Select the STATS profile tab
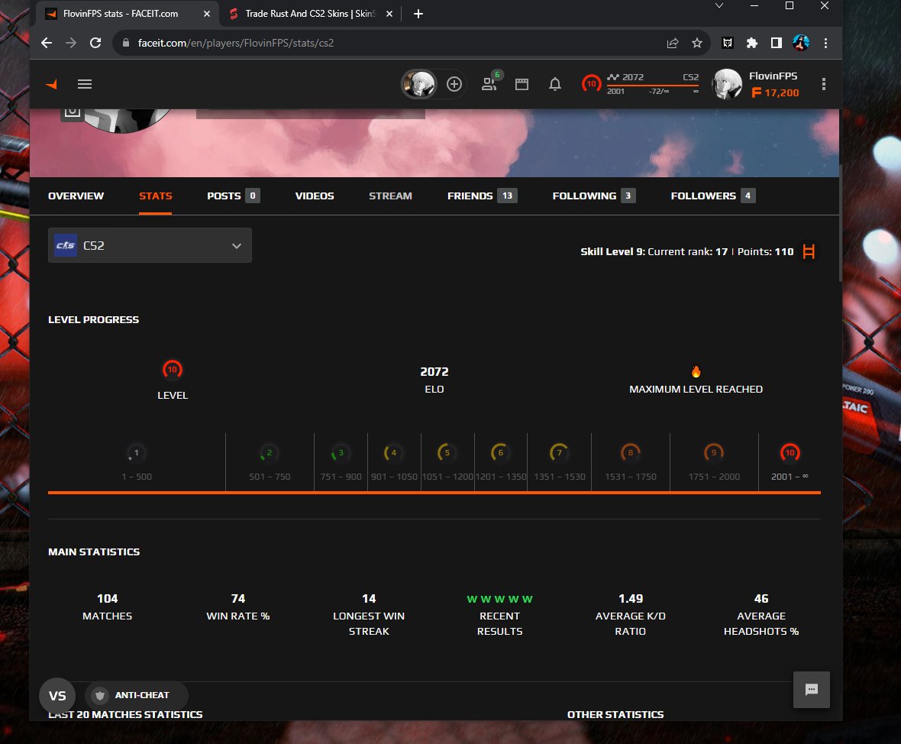This screenshot has width=901, height=744. coord(155,196)
